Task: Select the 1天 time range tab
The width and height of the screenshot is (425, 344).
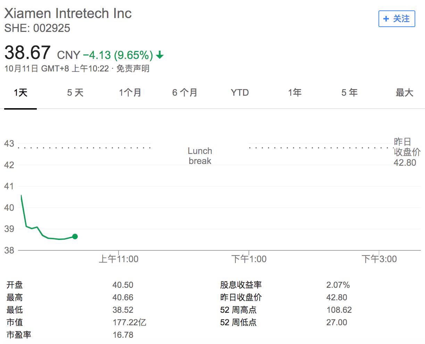Action: tap(20, 93)
